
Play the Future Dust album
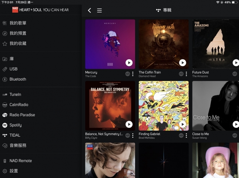pyautogui.click(x=236, y=63)
